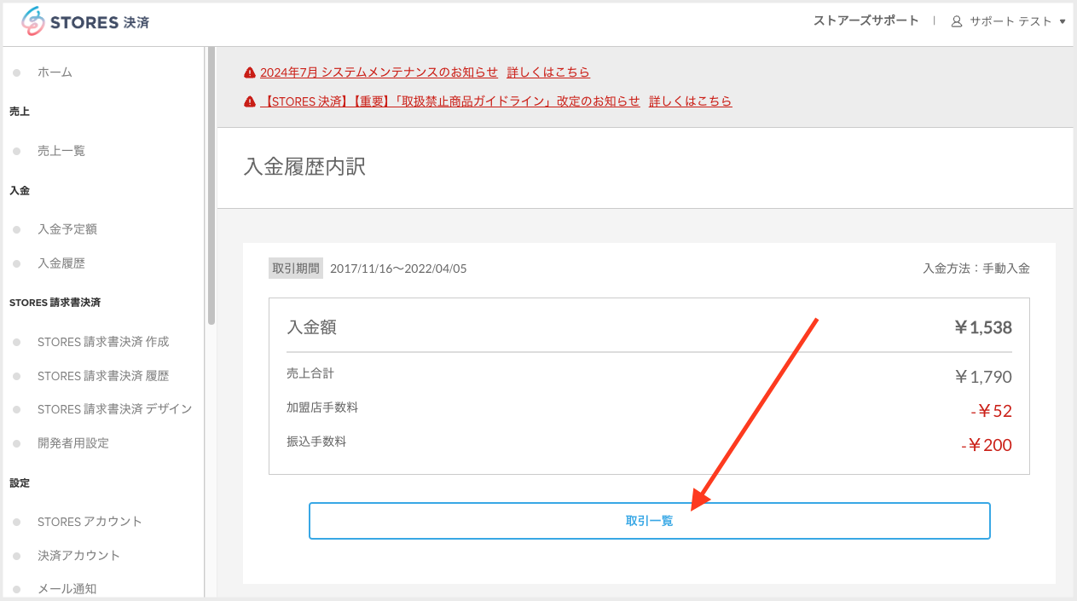Click 詳しくはこちら next to the guideline notice
This screenshot has height=601, width=1077.
pyautogui.click(x=691, y=101)
